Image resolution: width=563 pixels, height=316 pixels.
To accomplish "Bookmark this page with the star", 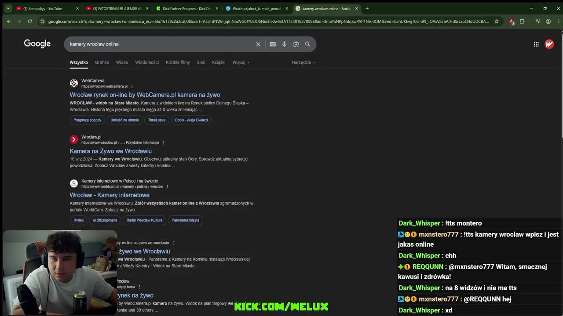I will [x=497, y=21].
